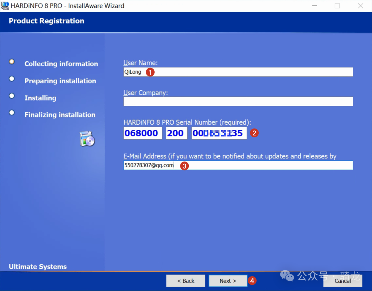The image size is (372, 291).
Task: Click the Serial Number (required) label
Action: 187,122
